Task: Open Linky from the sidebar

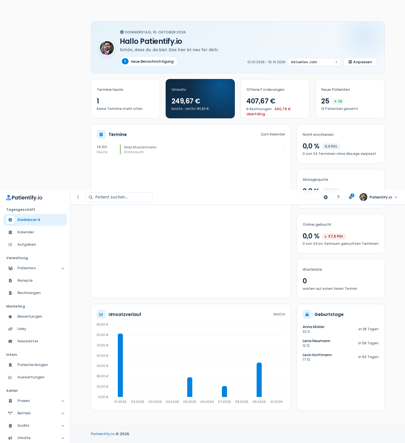Action: coord(35,329)
